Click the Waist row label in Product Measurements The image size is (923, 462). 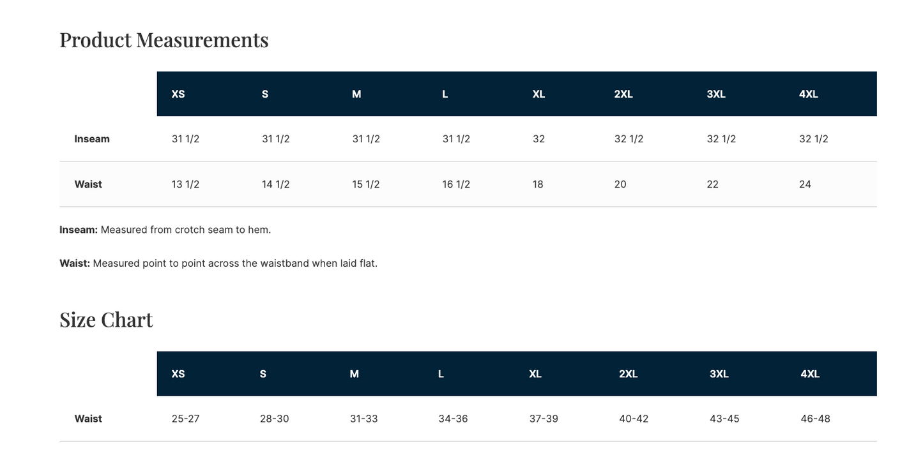(88, 184)
